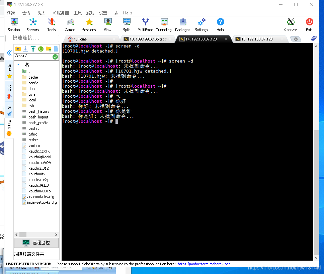The image size is (324, 274).
Task: Open the Help menu
Action: pyautogui.click(x=128, y=13)
